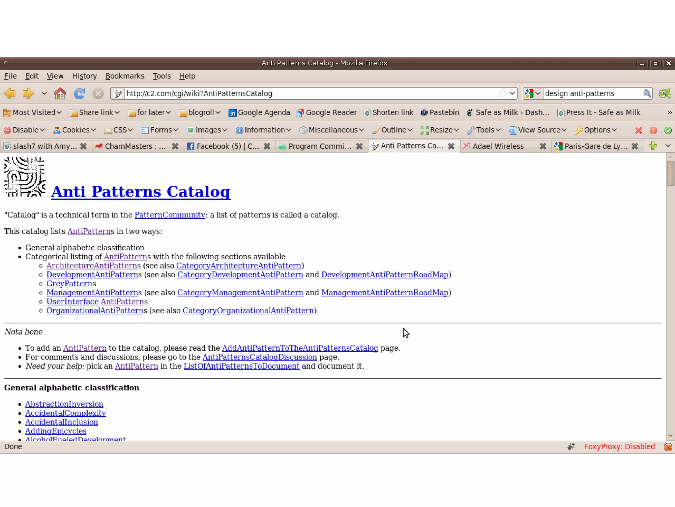The height and width of the screenshot is (507, 675).
Task: Close the ChamMasters tab
Action: click(x=175, y=146)
